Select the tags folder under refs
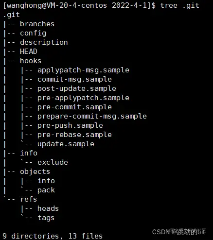Screen dimensions: 213x240 (x=46, y=218)
